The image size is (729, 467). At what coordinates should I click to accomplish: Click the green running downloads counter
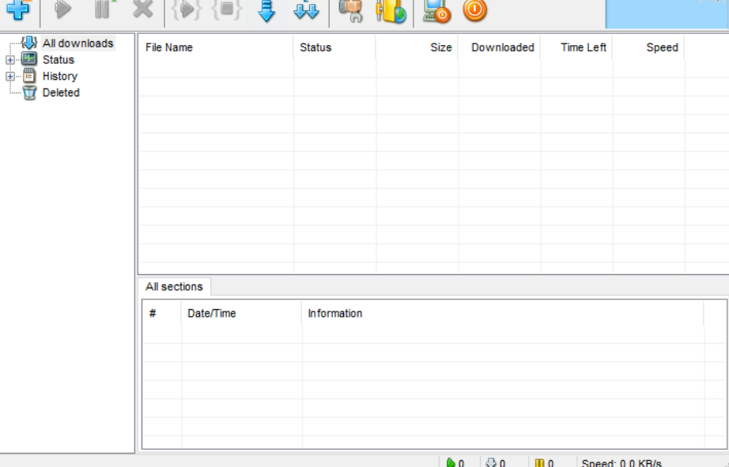click(455, 463)
